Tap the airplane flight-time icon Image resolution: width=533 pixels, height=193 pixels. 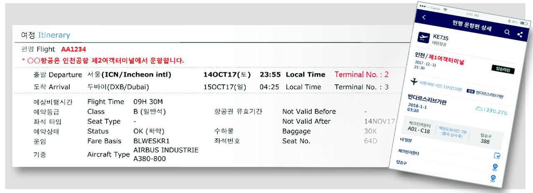click(x=415, y=81)
